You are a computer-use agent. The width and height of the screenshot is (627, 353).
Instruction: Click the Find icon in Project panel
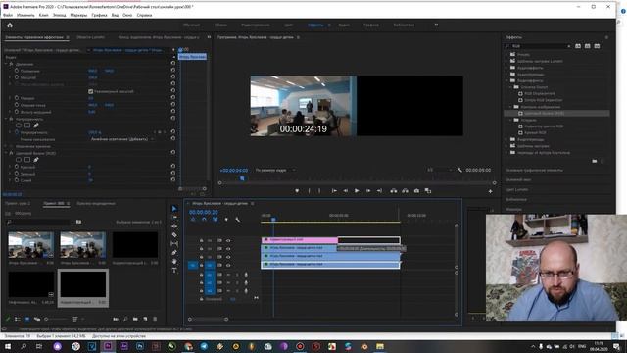(x=125, y=319)
